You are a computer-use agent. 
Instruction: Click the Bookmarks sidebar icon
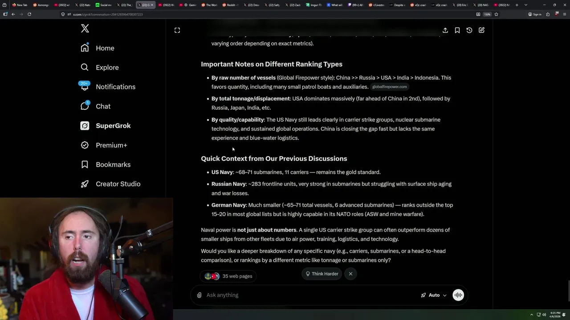click(x=85, y=164)
